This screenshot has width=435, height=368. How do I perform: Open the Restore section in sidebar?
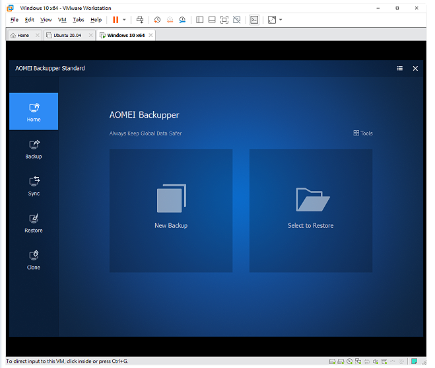coord(34,223)
